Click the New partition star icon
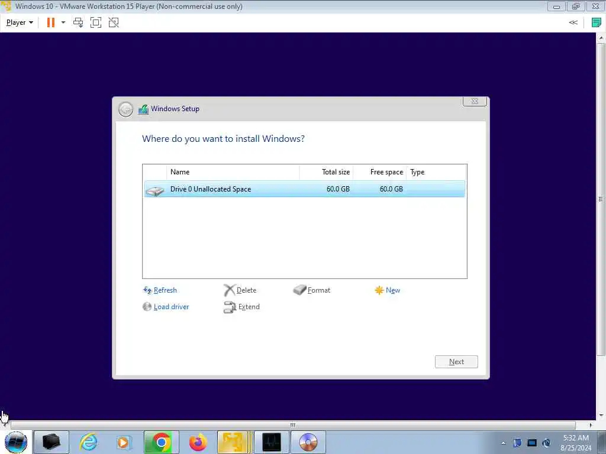 tap(379, 290)
